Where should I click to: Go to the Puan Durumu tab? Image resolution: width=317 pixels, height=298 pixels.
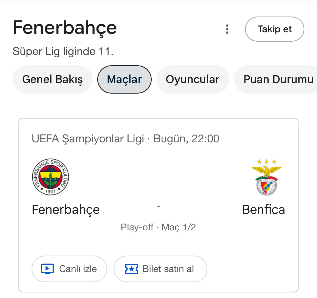[278, 79]
